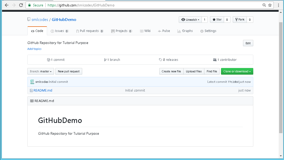The image size is (284, 160).
Task: Click the green Secure padlock icon
Action: (x=29, y=5)
